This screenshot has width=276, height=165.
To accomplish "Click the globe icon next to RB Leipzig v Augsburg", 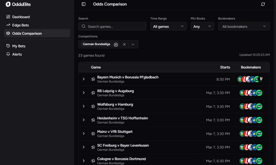I will click(93, 93).
